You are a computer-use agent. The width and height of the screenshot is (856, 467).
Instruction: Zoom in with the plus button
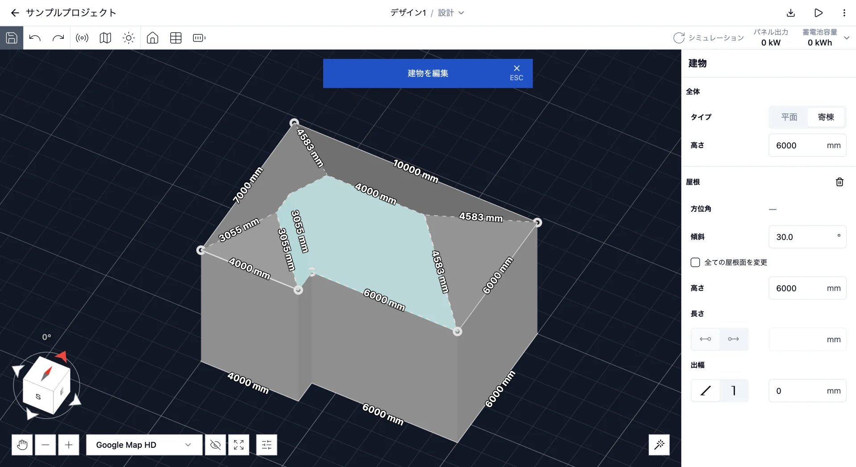click(x=69, y=445)
